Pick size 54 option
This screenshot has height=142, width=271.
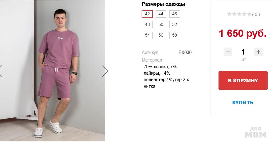[147, 35]
